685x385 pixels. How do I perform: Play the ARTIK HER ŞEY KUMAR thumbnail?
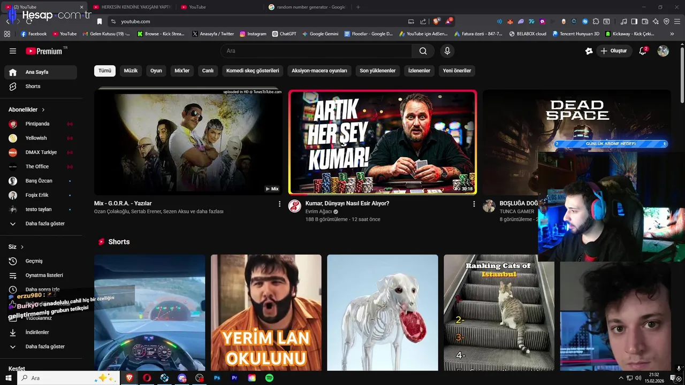click(x=383, y=142)
